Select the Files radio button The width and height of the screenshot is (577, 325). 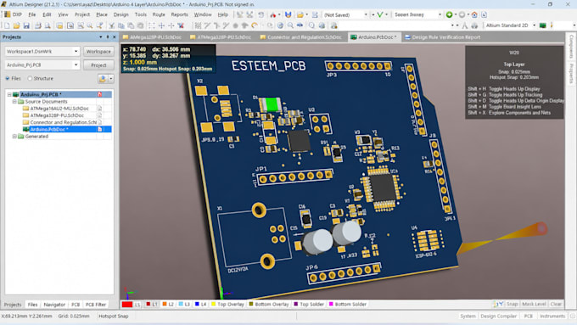8,78
